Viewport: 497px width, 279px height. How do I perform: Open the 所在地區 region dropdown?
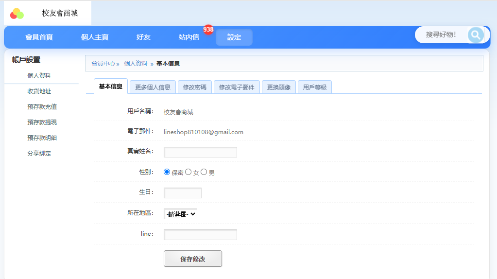coord(180,214)
